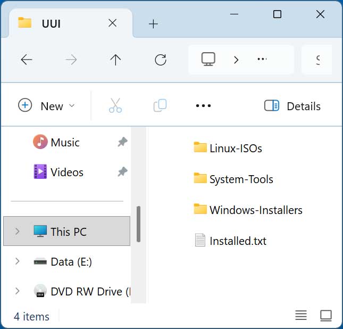The image size is (343, 329).
Task: Add a new tab
Action: [153, 24]
